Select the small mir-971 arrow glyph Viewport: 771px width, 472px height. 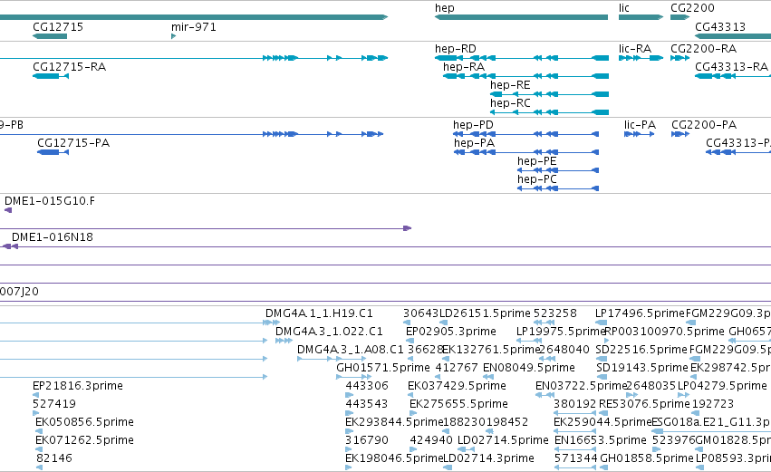(173, 36)
